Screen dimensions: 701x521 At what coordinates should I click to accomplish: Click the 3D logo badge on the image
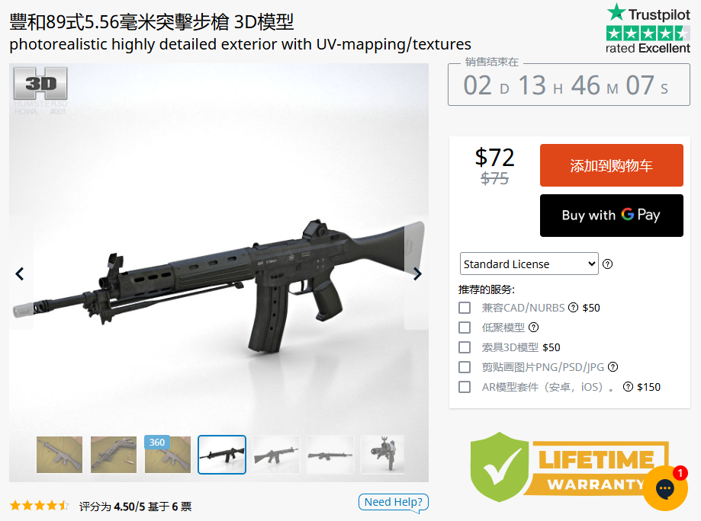coord(40,84)
